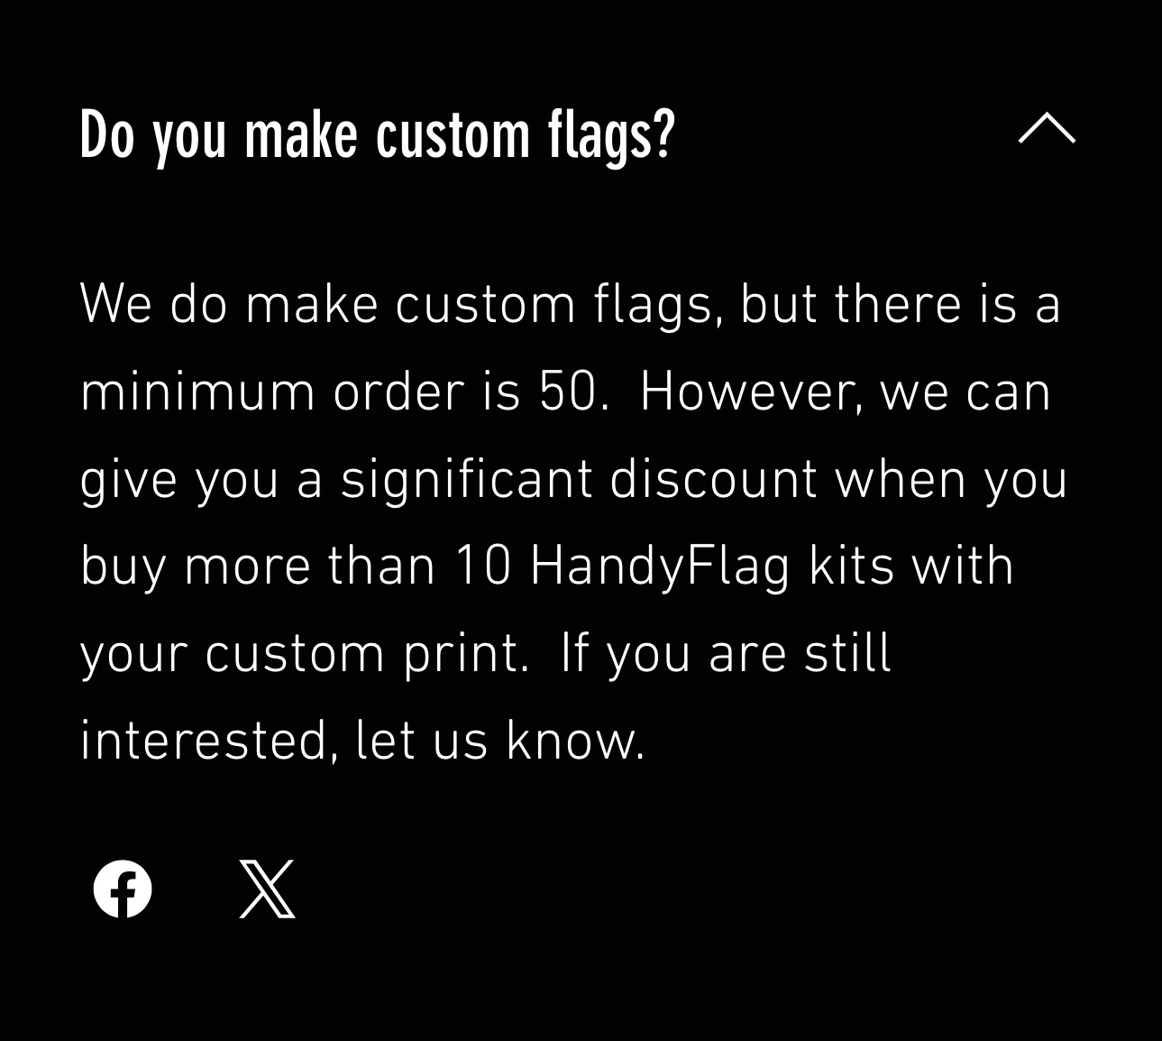Collapse the answer using the up chevron
The width and height of the screenshot is (1162, 1041).
1046,129
